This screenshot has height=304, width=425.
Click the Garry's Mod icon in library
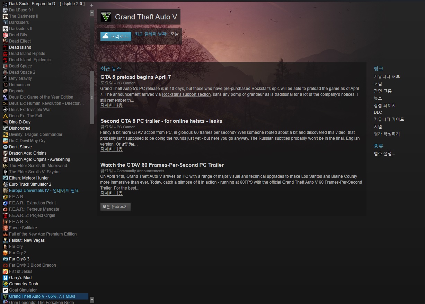click(x=5, y=278)
